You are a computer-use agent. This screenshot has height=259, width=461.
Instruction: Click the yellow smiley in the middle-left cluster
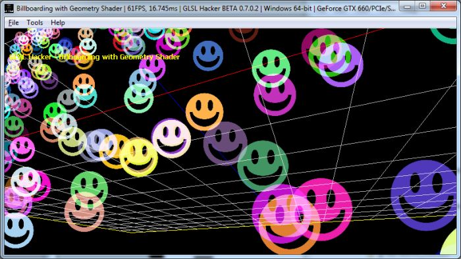[138, 157]
